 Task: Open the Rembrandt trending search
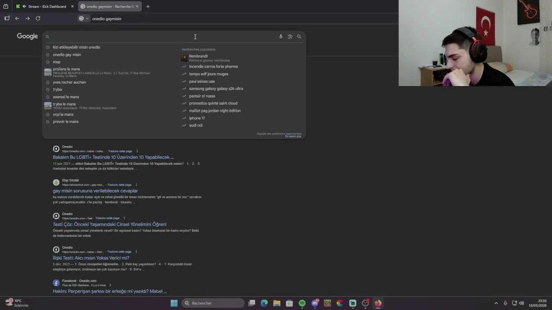coord(198,58)
